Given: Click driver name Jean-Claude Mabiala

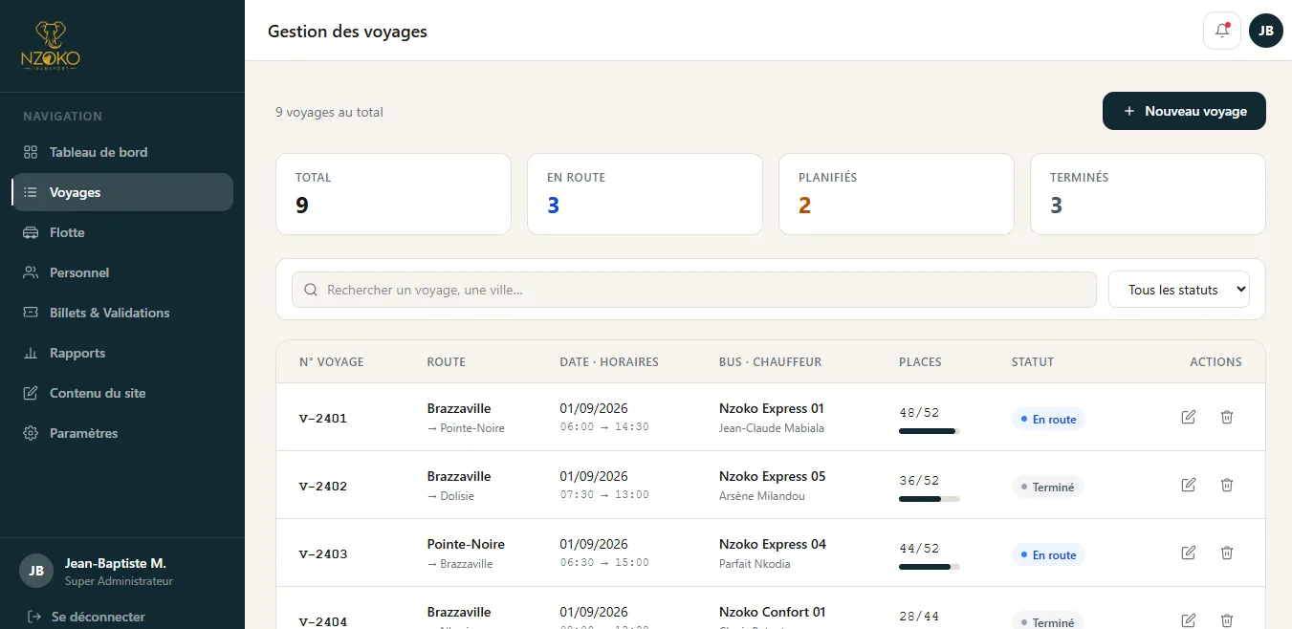Looking at the screenshot, I should 772,428.
